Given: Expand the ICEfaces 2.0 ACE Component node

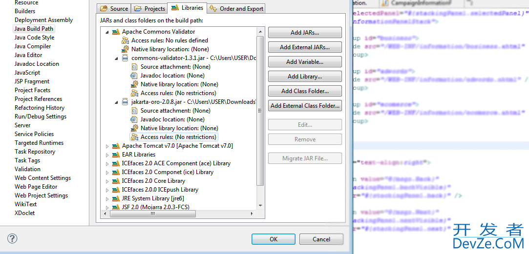Looking at the screenshot, I should (107, 164).
